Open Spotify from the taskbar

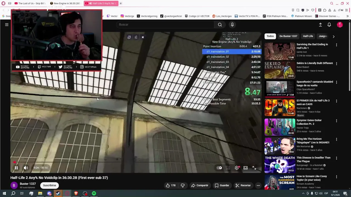point(94,193)
